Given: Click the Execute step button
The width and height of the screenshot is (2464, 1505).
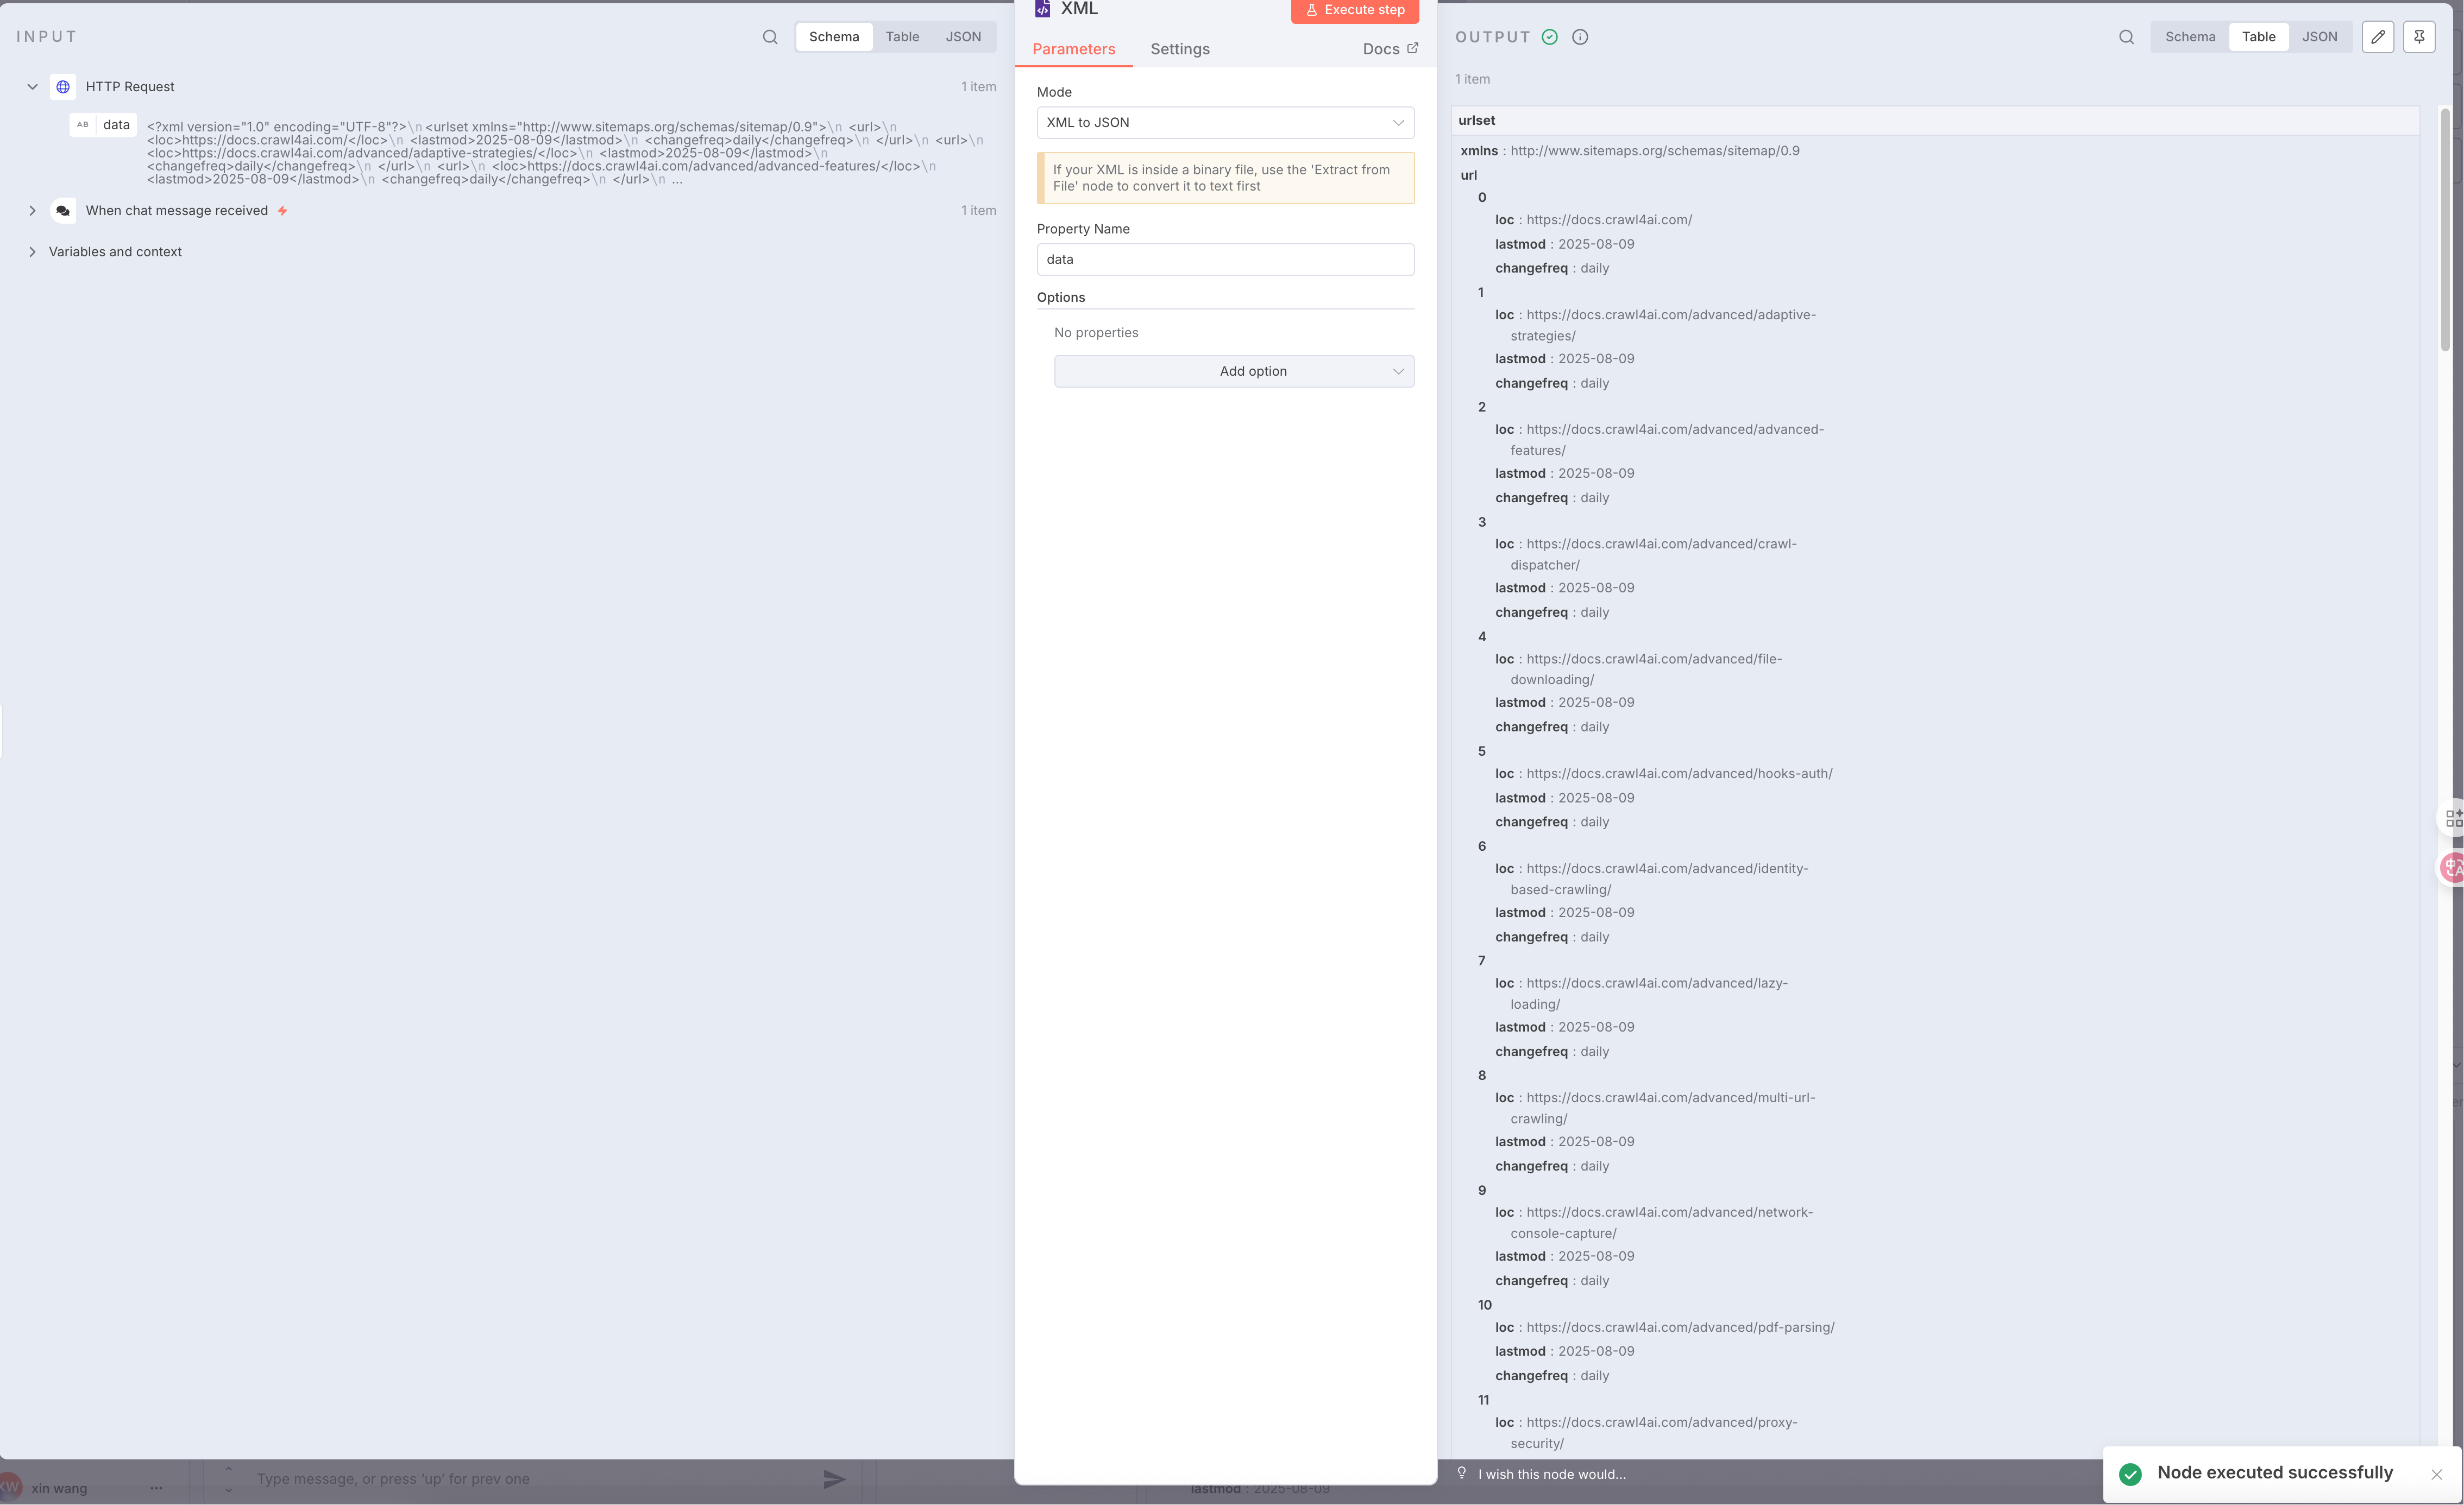Looking at the screenshot, I should [x=1354, y=10].
